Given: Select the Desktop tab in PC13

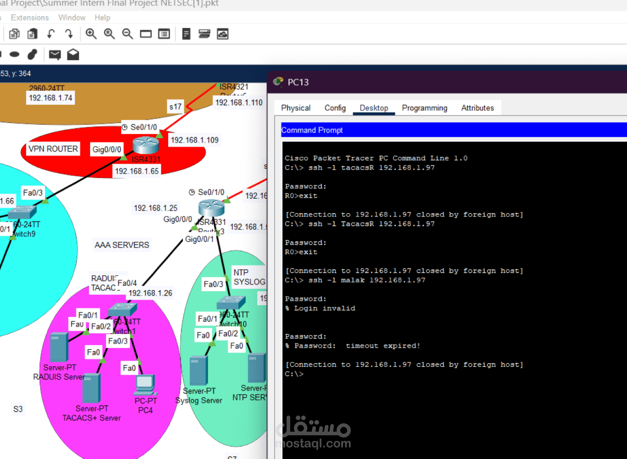Looking at the screenshot, I should click(x=374, y=108).
